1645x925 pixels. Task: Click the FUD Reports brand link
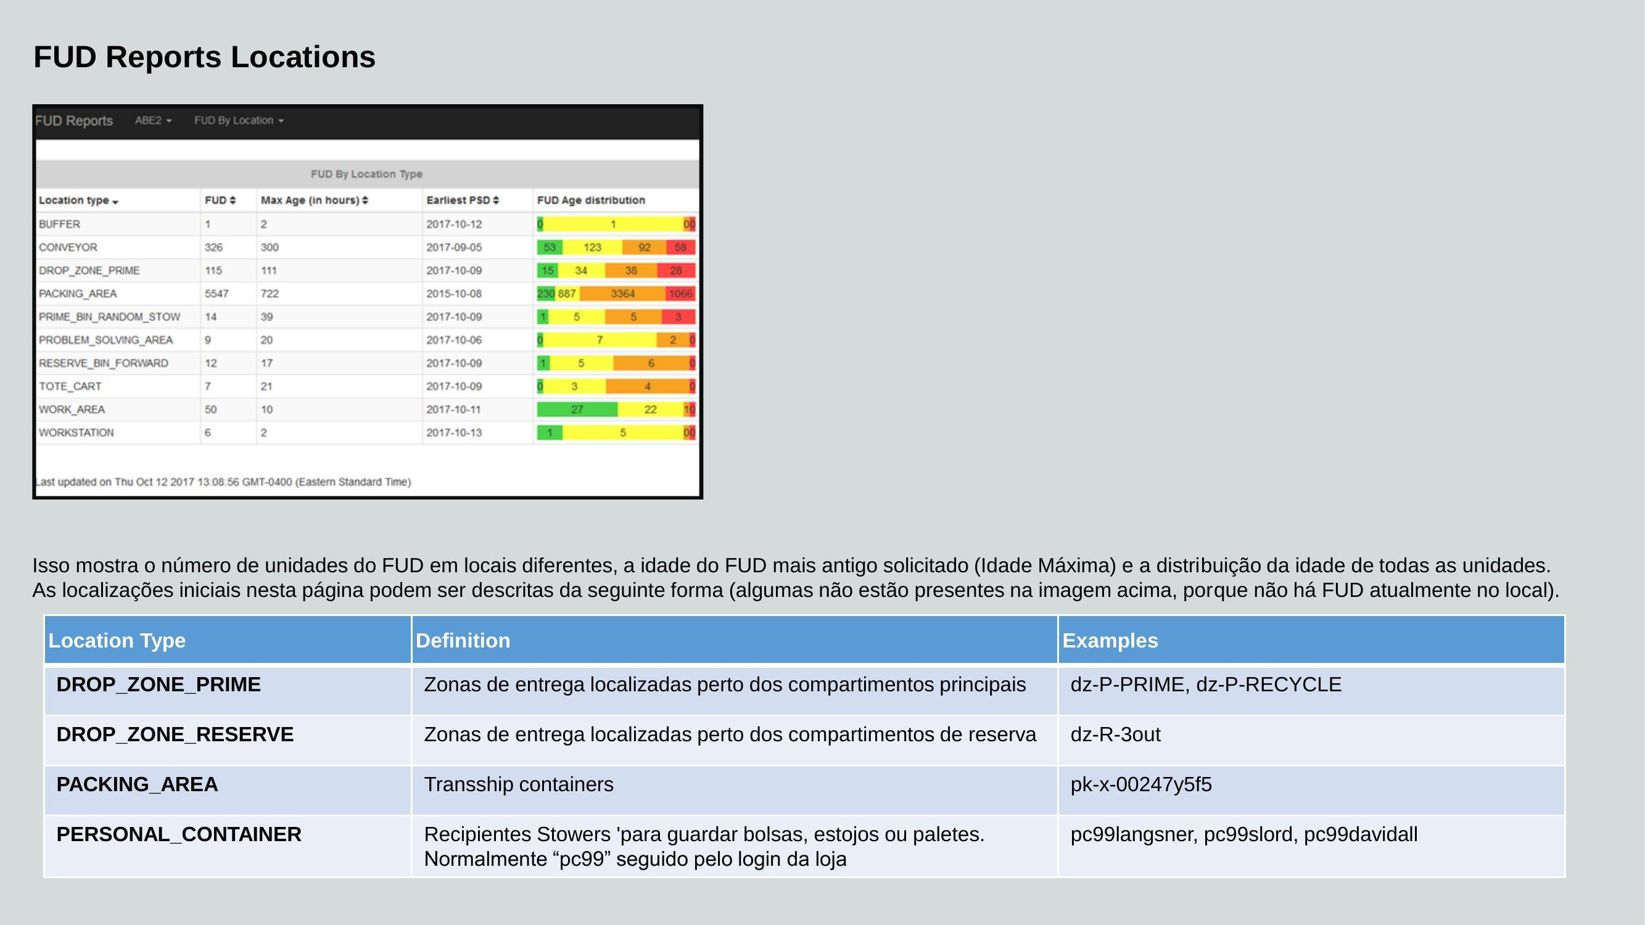pos(74,121)
